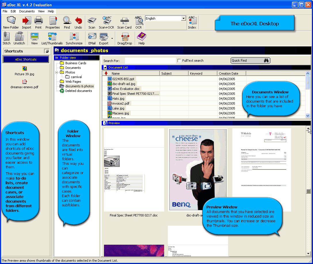Click the Export toolbar icon

coord(104,39)
